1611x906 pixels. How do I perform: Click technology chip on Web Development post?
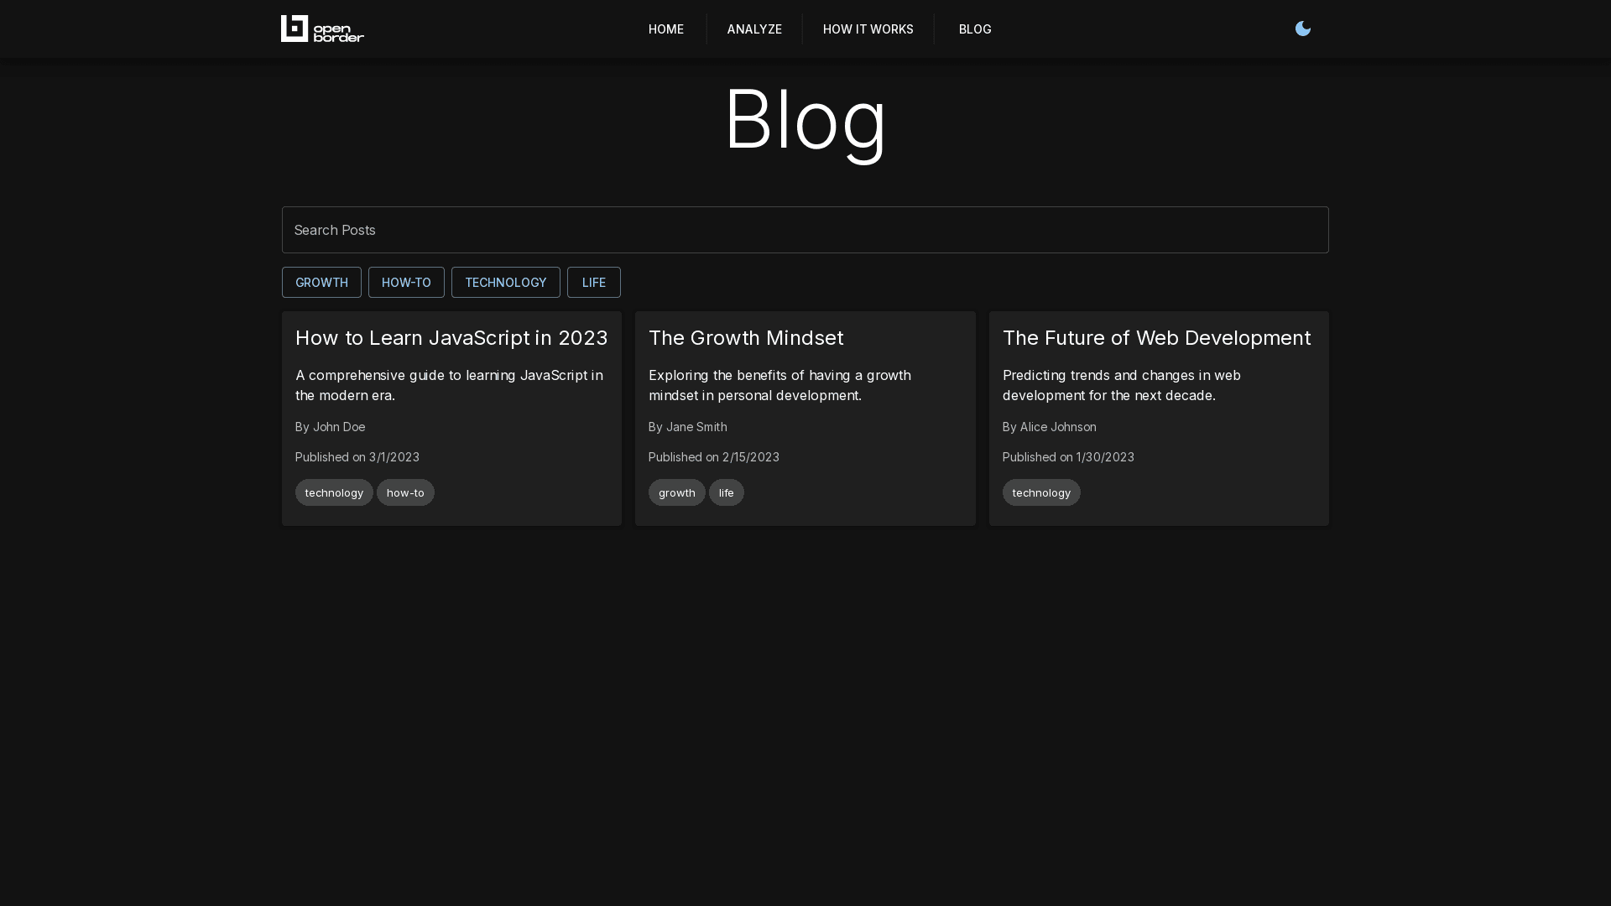click(1040, 492)
